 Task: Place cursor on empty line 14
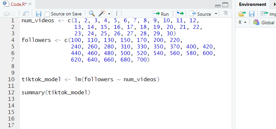[x=126, y=105]
